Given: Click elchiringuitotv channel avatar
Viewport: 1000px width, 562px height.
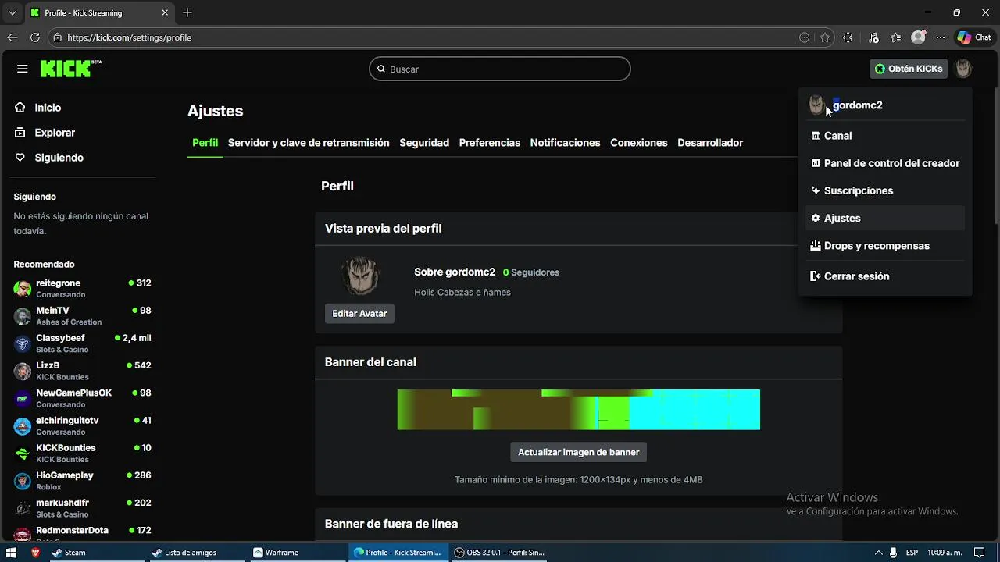Looking at the screenshot, I should 23,426.
